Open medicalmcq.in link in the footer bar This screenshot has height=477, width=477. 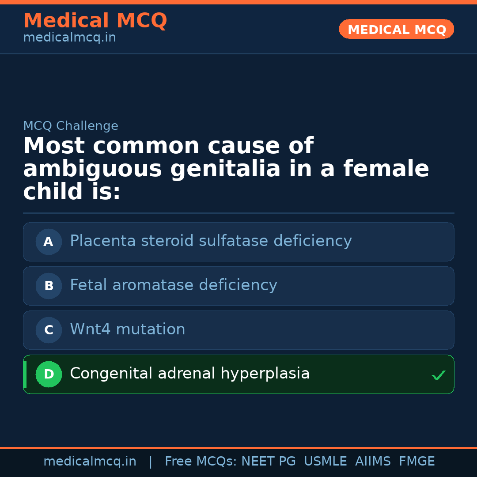[90, 462]
